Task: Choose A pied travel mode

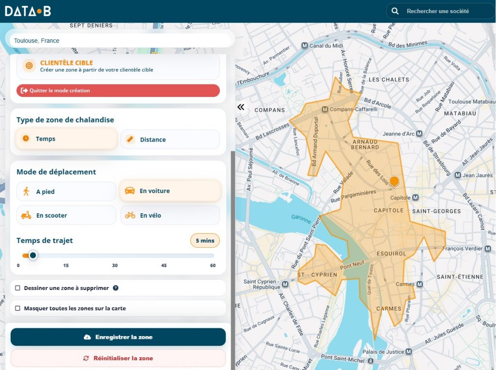Action: [66, 192]
